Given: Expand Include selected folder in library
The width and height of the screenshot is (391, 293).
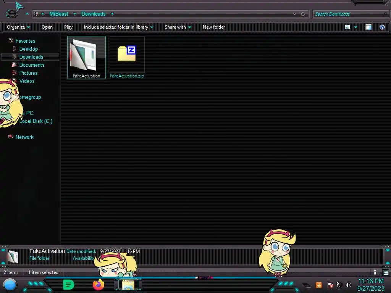Looking at the screenshot, I should pyautogui.click(x=118, y=27).
